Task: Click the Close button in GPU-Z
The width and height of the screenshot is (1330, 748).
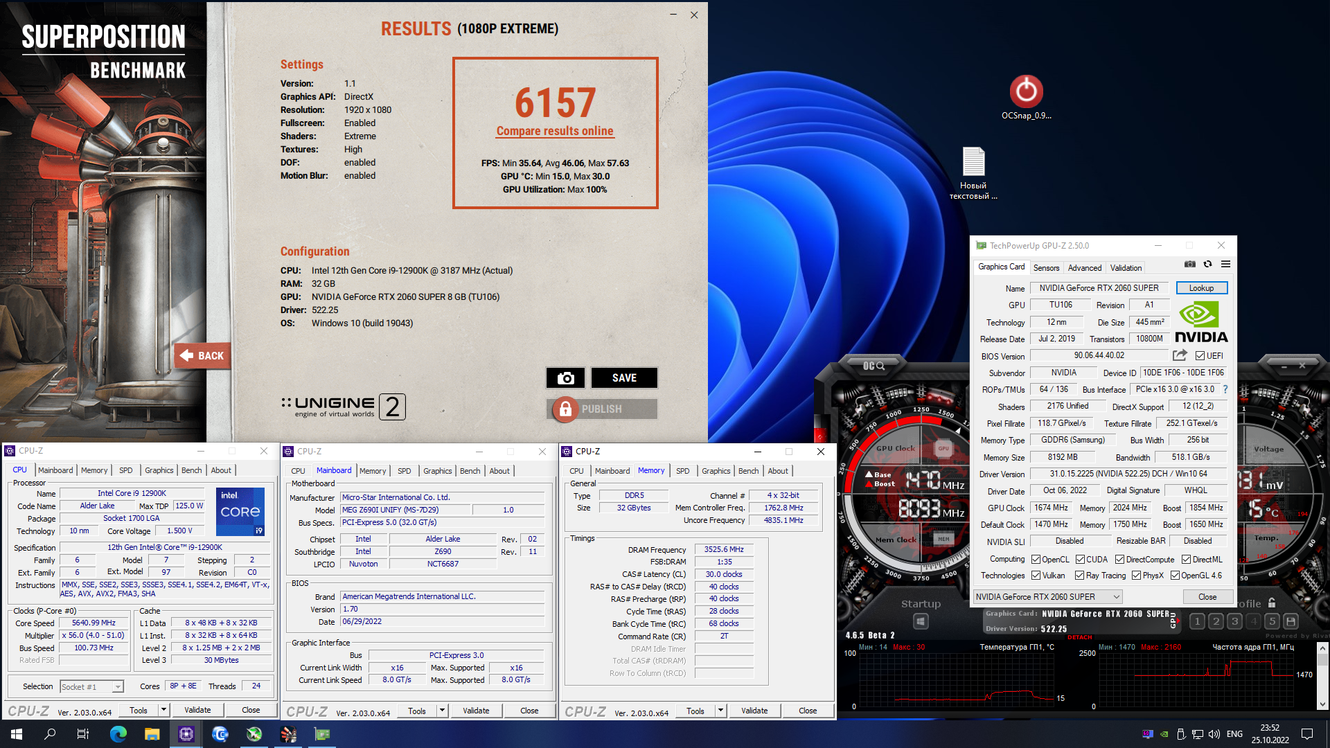Action: (x=1207, y=597)
